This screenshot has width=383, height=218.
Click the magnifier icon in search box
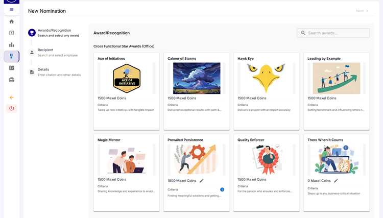coord(303,33)
